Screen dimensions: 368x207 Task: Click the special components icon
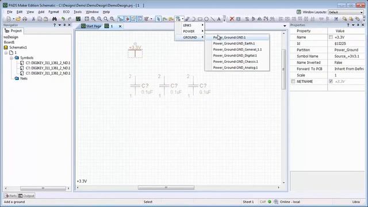point(178,19)
